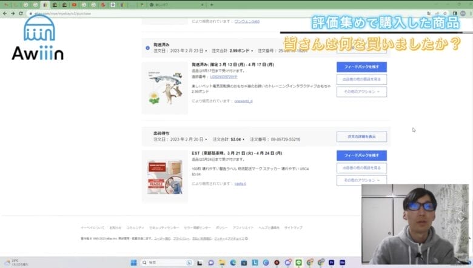Open Microsoft Store from the taskbar
Viewport: 473px width, 268px height.
click(x=244, y=263)
